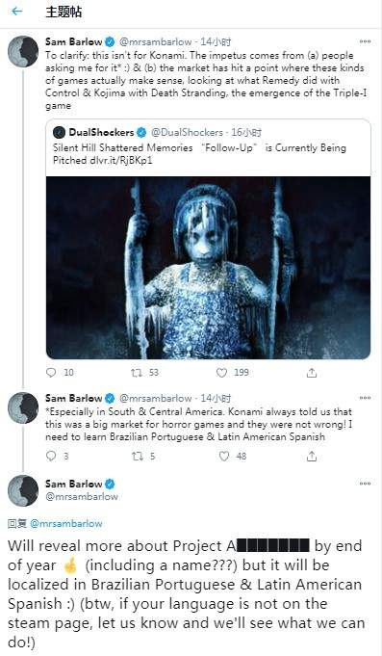This screenshot has width=382, height=656.
Task: Open more options on the second tweet
Action: tap(365, 398)
